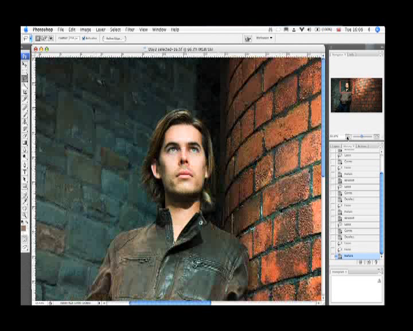Select the Eraser tool
Screen dimensions: 413x331
pyautogui.click(x=25, y=136)
